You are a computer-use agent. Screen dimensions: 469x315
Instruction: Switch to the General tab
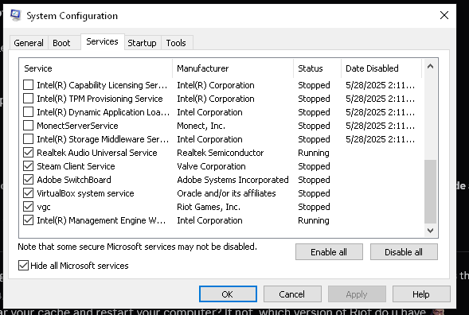[29, 43]
